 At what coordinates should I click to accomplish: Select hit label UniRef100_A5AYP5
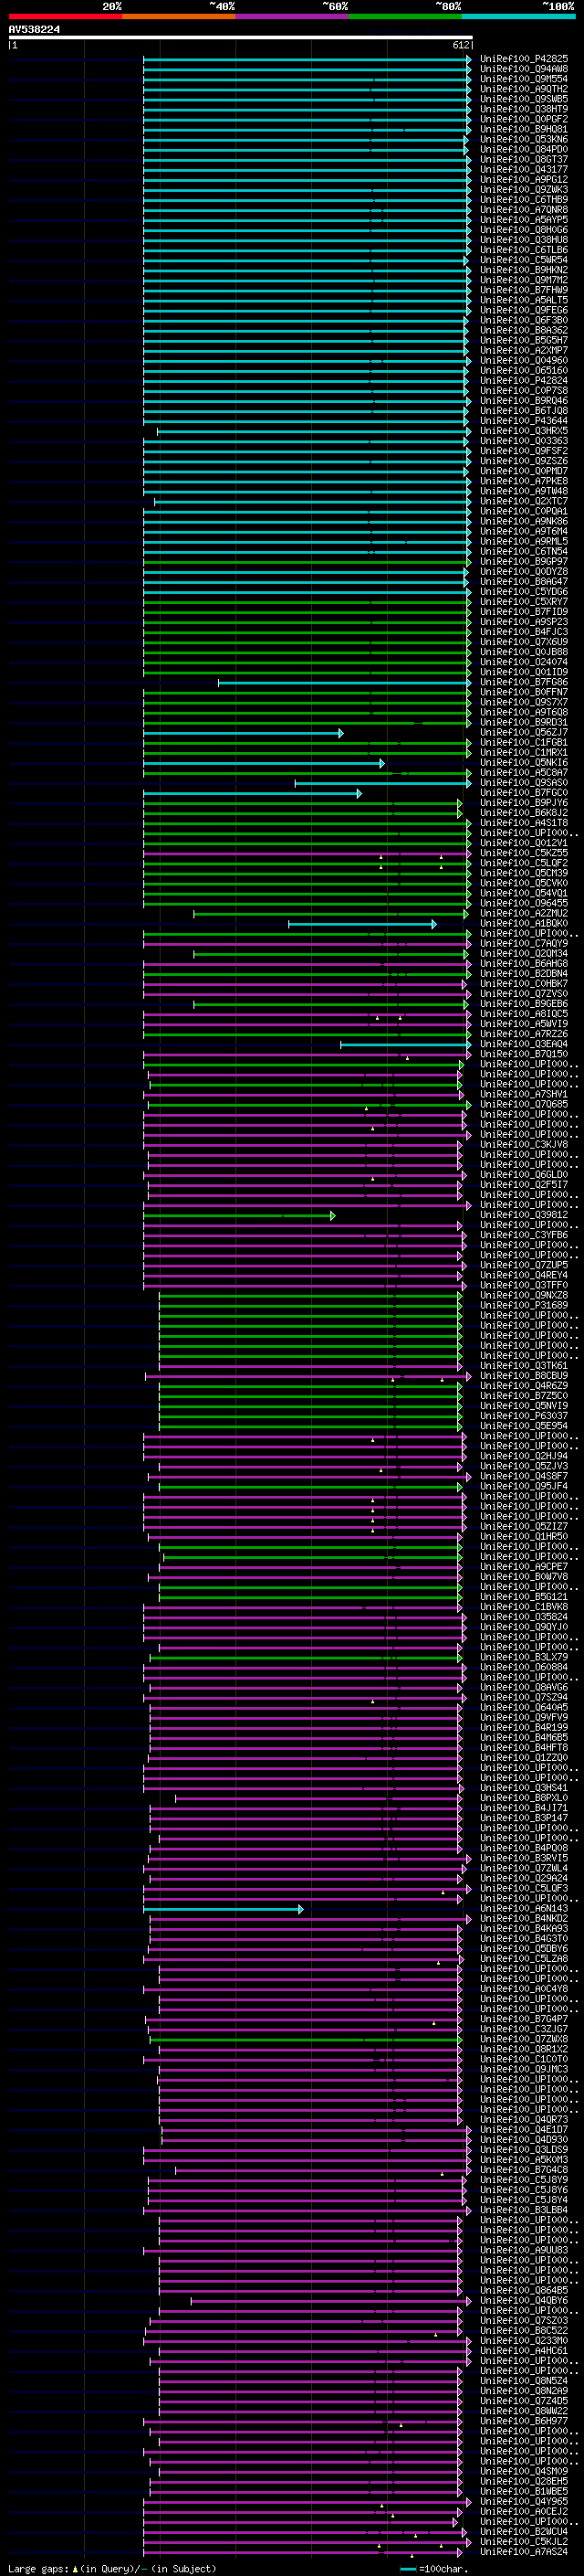tap(524, 220)
